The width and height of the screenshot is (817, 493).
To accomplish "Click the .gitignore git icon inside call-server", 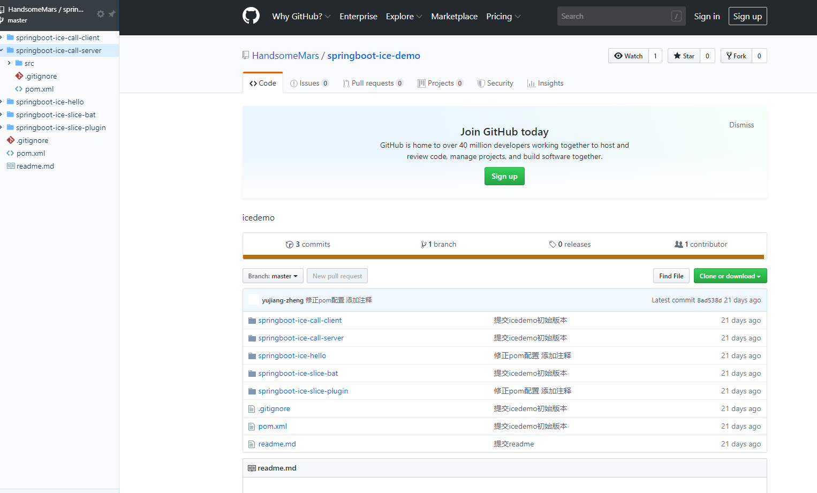I will 19,76.
